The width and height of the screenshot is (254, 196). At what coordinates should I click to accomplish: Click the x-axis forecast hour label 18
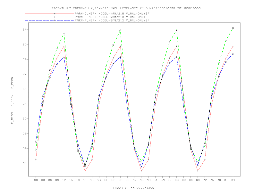coord(78,180)
